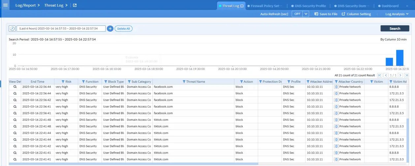Filter the Function column
This screenshot has height=166, width=415.
[x=83, y=82]
